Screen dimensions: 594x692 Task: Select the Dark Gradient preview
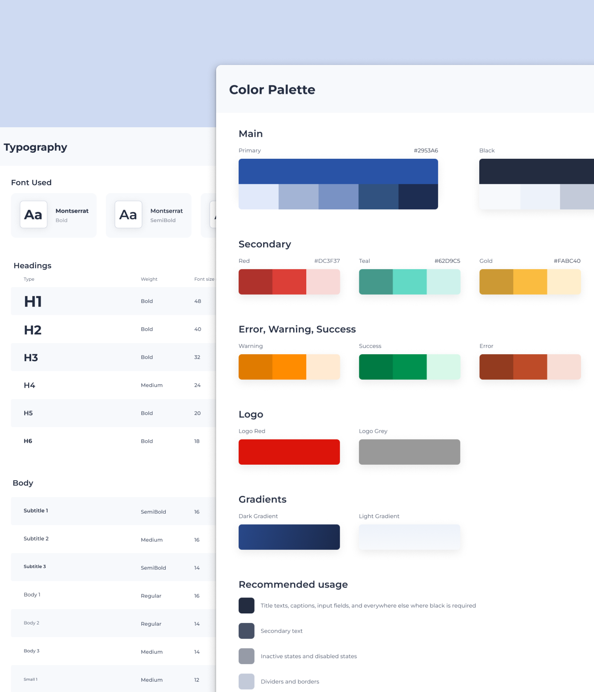click(289, 537)
